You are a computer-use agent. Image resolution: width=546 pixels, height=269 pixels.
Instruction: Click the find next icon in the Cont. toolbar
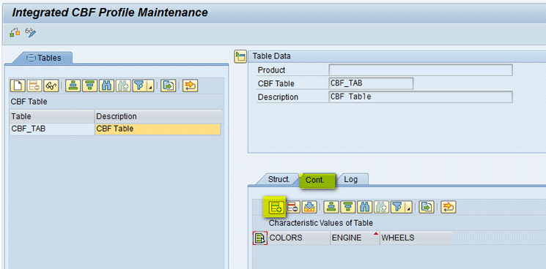pos(381,207)
